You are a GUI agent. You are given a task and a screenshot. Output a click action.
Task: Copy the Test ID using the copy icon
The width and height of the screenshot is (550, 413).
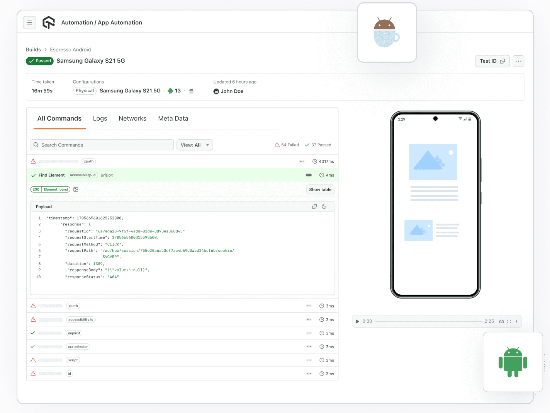(503, 61)
